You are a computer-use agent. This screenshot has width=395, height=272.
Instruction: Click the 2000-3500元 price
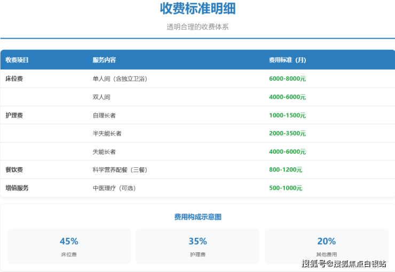click(x=287, y=134)
